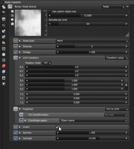Click the blue cube icon in sidebar
Screen dimensions: 134x149
click(x=4, y=72)
